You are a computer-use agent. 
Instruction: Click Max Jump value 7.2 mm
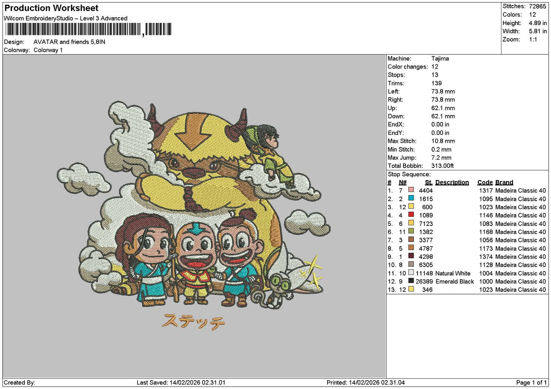441,157
